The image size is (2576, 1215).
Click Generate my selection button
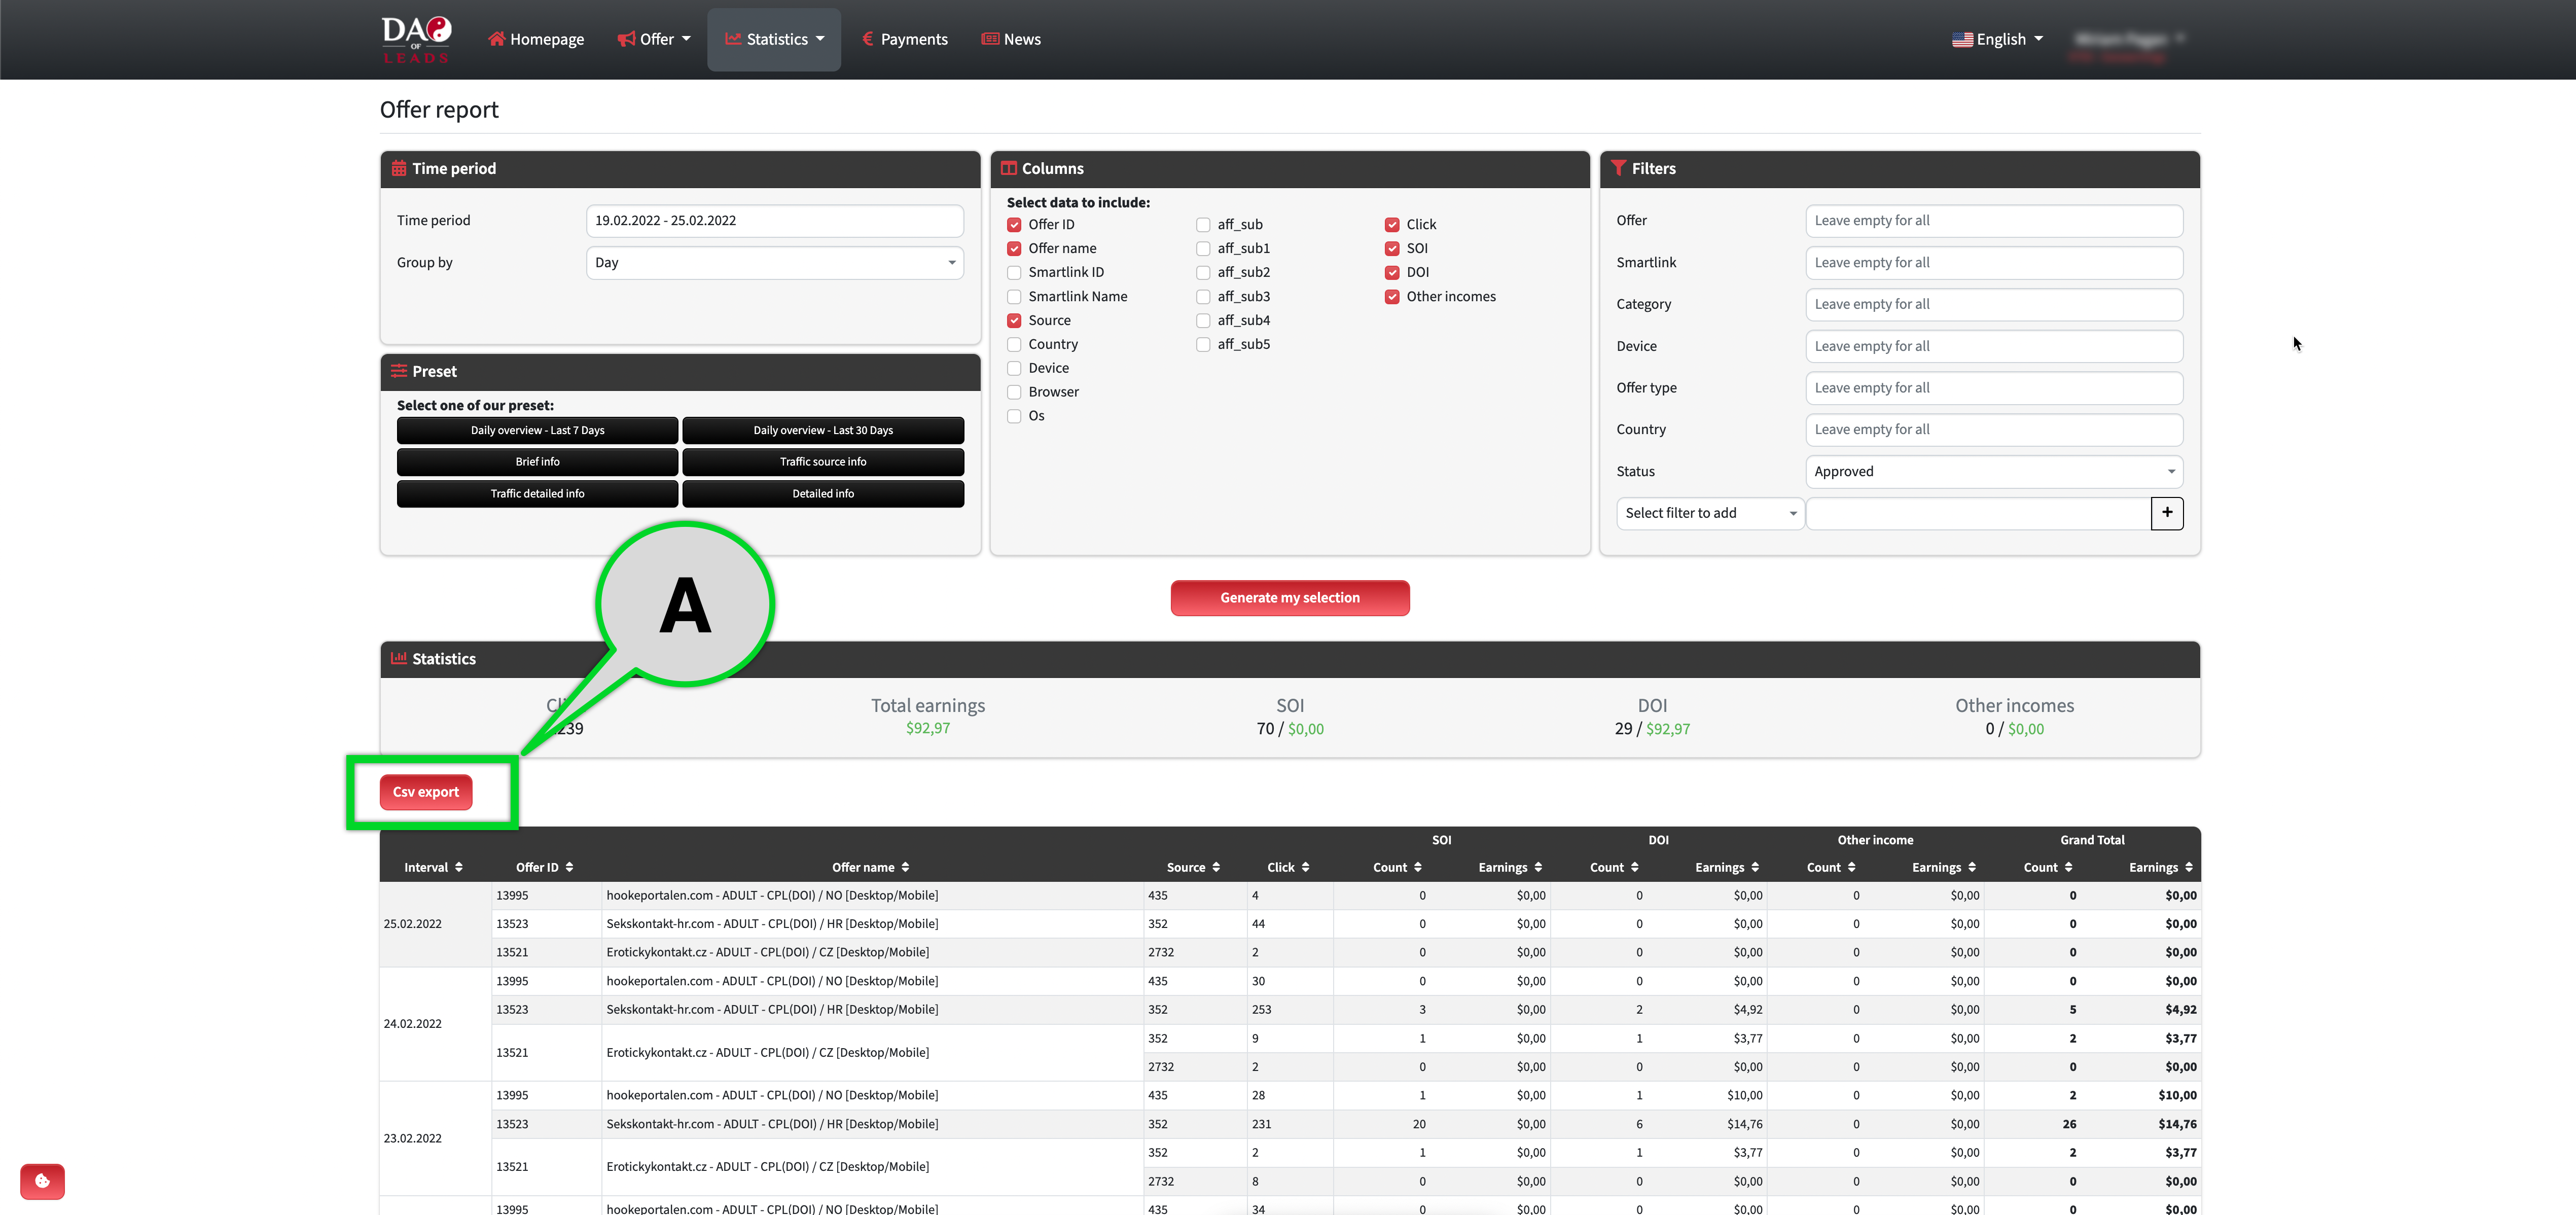[1289, 598]
